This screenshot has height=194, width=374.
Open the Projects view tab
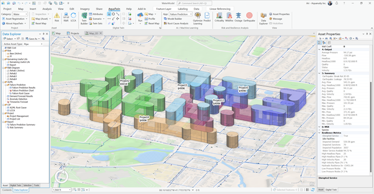tap(74, 33)
